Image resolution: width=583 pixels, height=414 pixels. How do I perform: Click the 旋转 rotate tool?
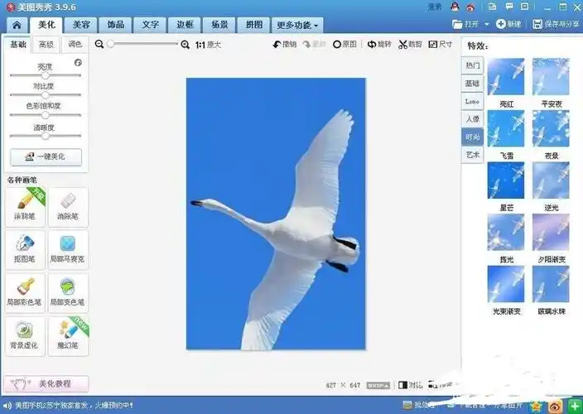[378, 45]
